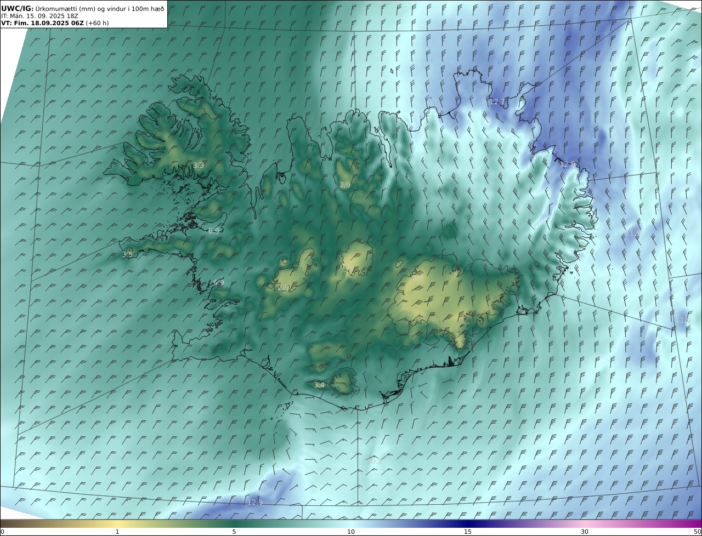
Task: Click the colorbar tick label 10
Action: 351,532
